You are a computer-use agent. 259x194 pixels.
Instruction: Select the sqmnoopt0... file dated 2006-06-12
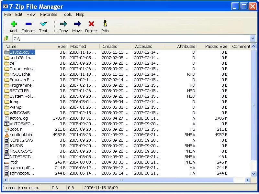pos(22,168)
